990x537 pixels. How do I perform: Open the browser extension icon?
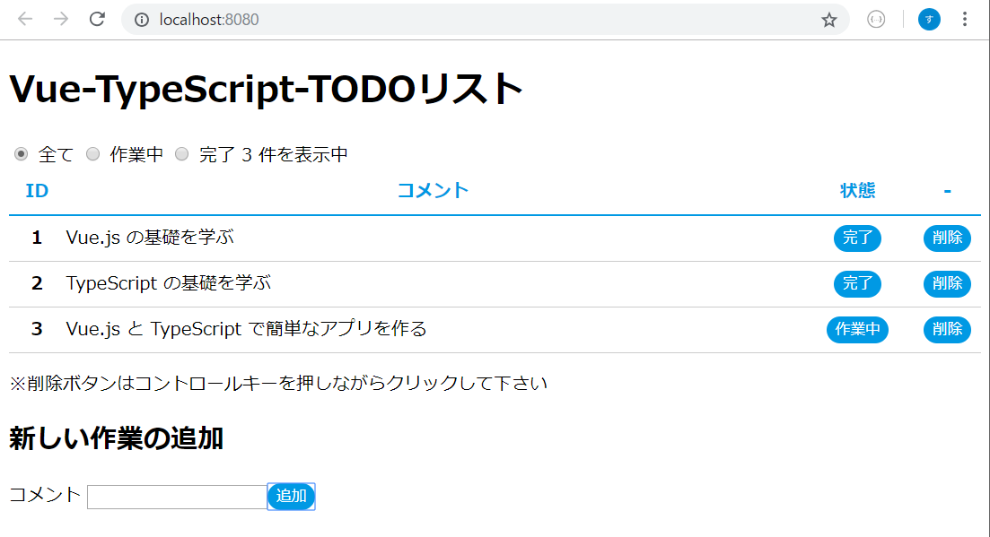[x=876, y=20]
